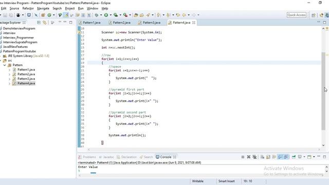The width and height of the screenshot is (329, 185).
Task: Click the Maximize icon of the Console view
Action: [324, 157]
